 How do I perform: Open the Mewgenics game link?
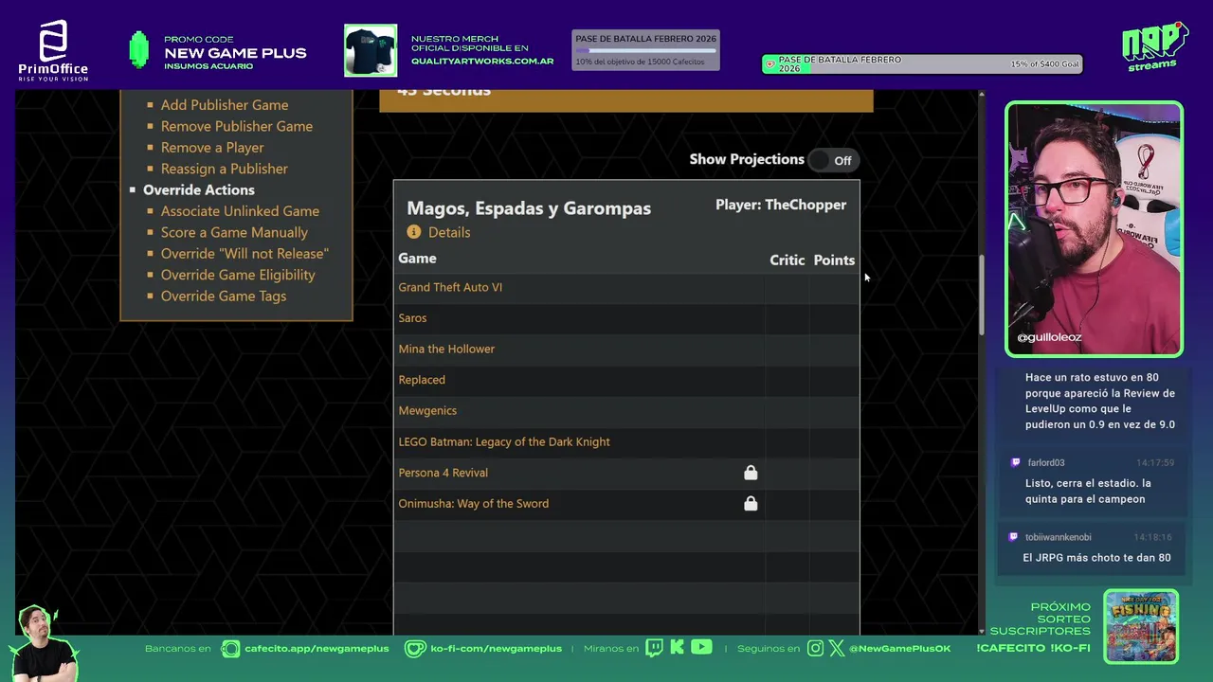pyautogui.click(x=427, y=411)
